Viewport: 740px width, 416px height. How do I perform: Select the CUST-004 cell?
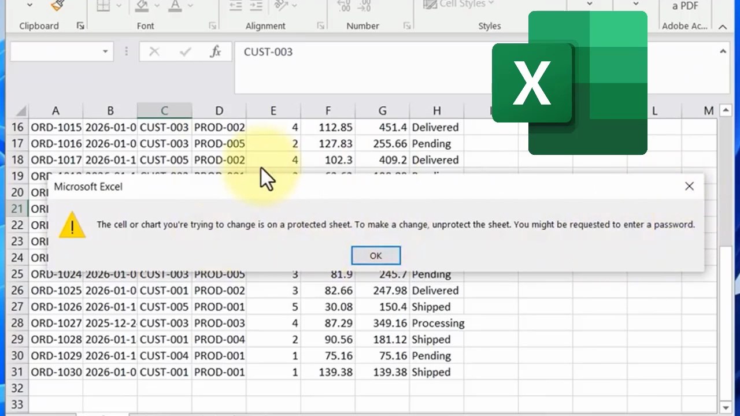click(x=164, y=356)
